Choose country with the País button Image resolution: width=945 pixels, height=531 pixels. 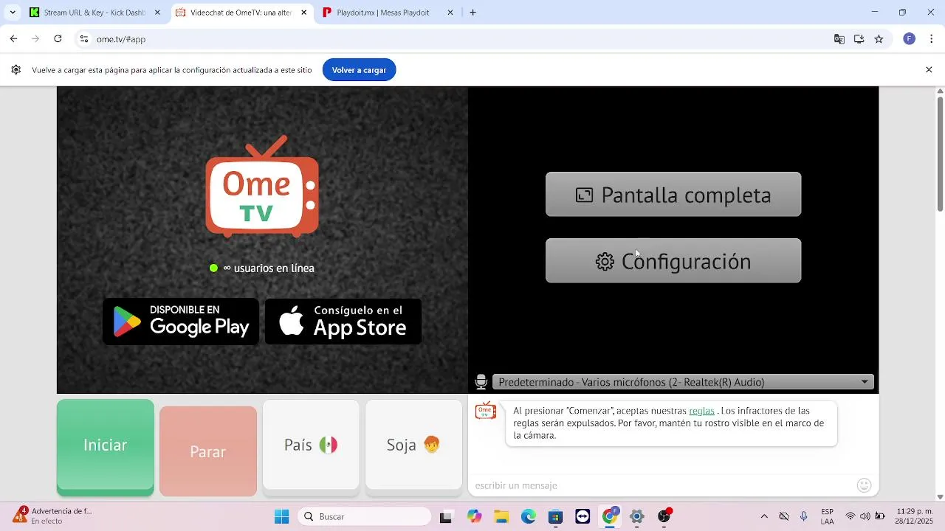coord(311,445)
